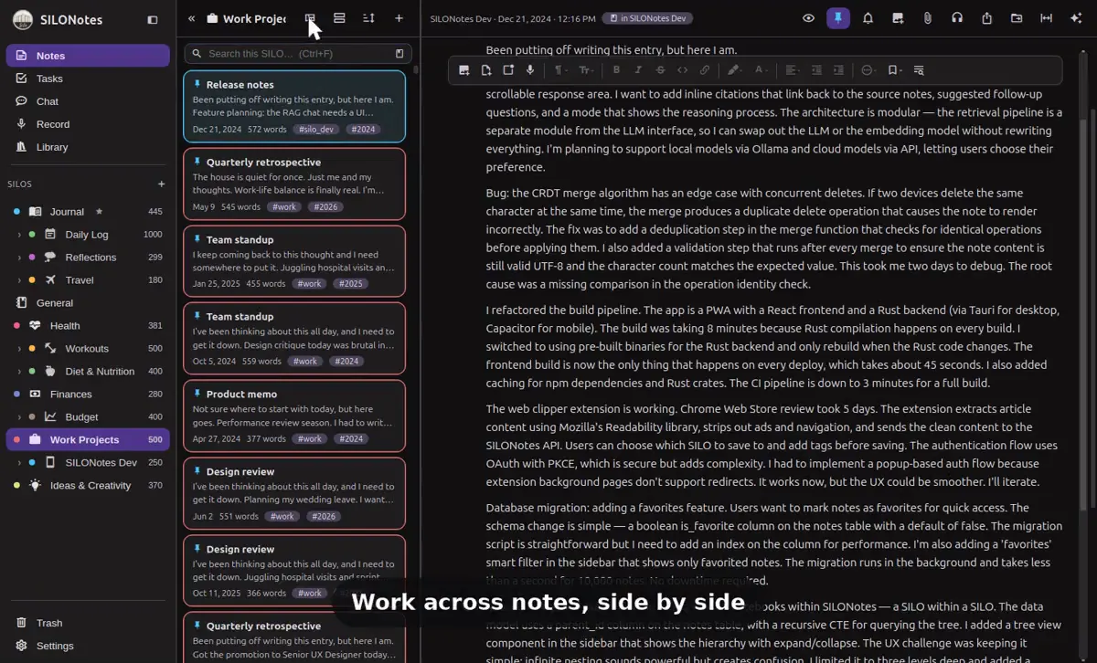
Task: Open the AI sparkle assistant icon
Action: click(x=1076, y=18)
